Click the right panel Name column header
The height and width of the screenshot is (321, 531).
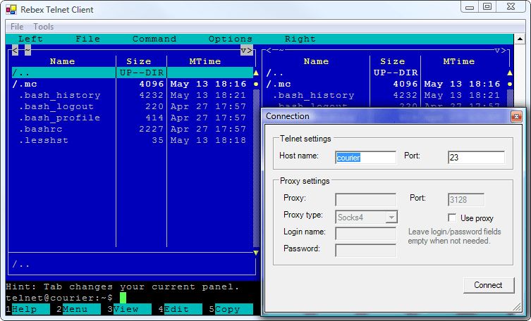(317, 61)
